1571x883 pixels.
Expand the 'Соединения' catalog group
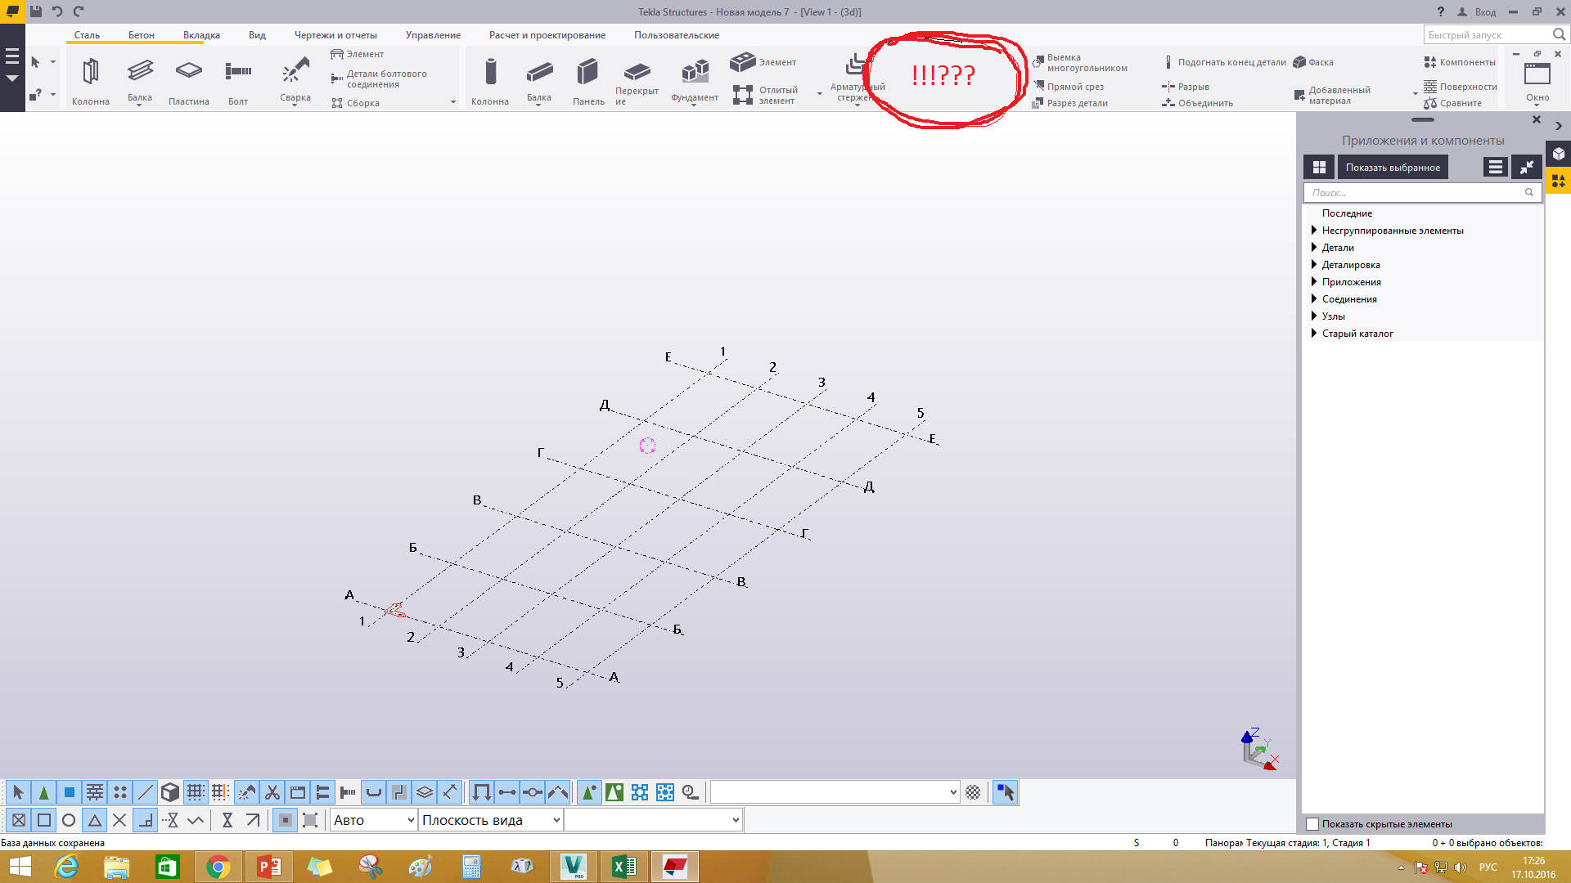click(1314, 299)
